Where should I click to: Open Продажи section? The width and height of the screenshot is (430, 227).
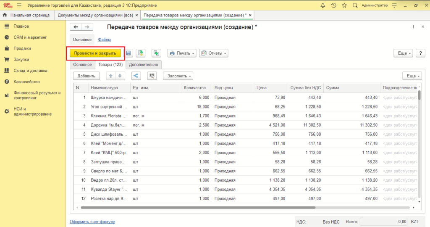(x=22, y=48)
